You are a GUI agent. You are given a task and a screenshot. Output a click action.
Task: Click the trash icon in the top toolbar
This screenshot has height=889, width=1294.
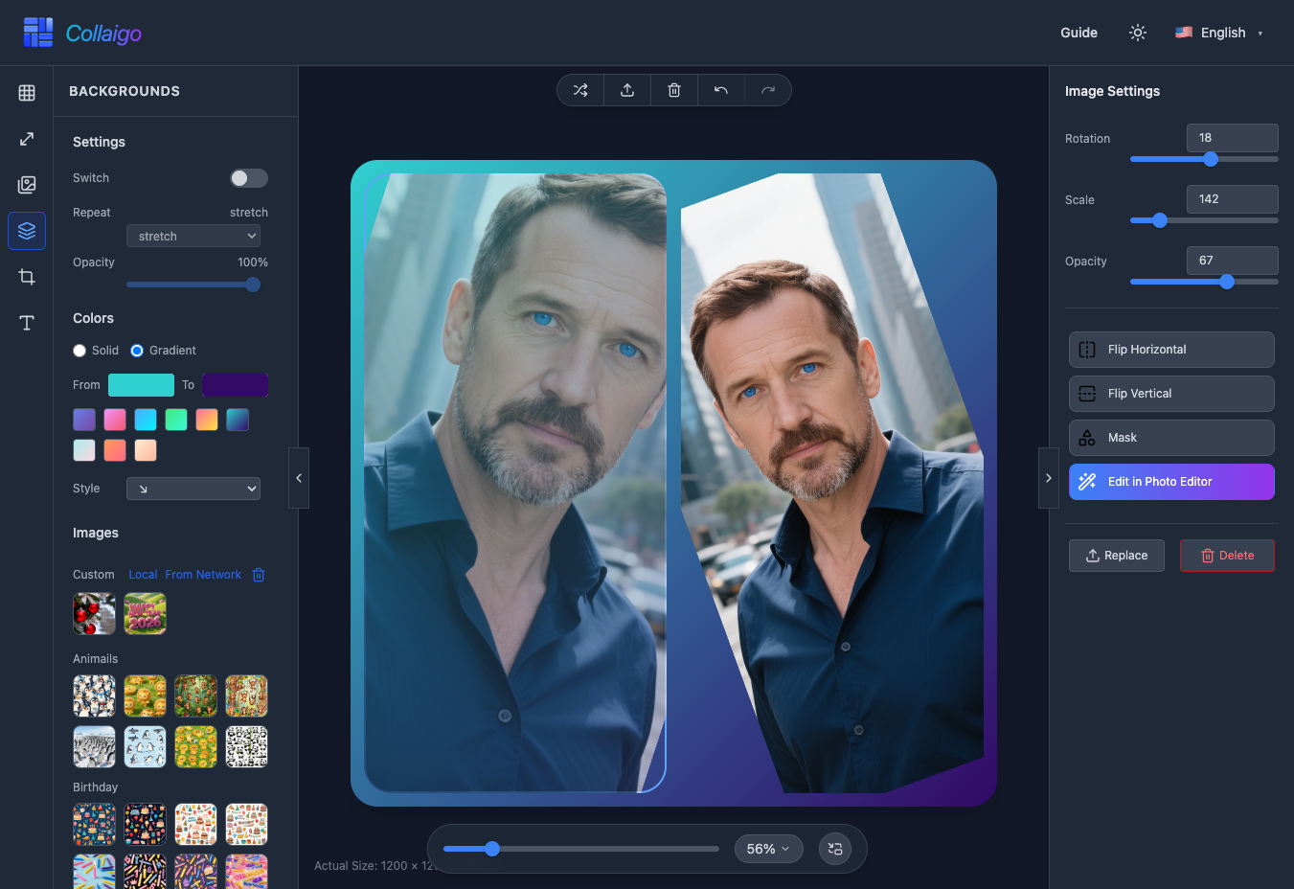click(674, 90)
